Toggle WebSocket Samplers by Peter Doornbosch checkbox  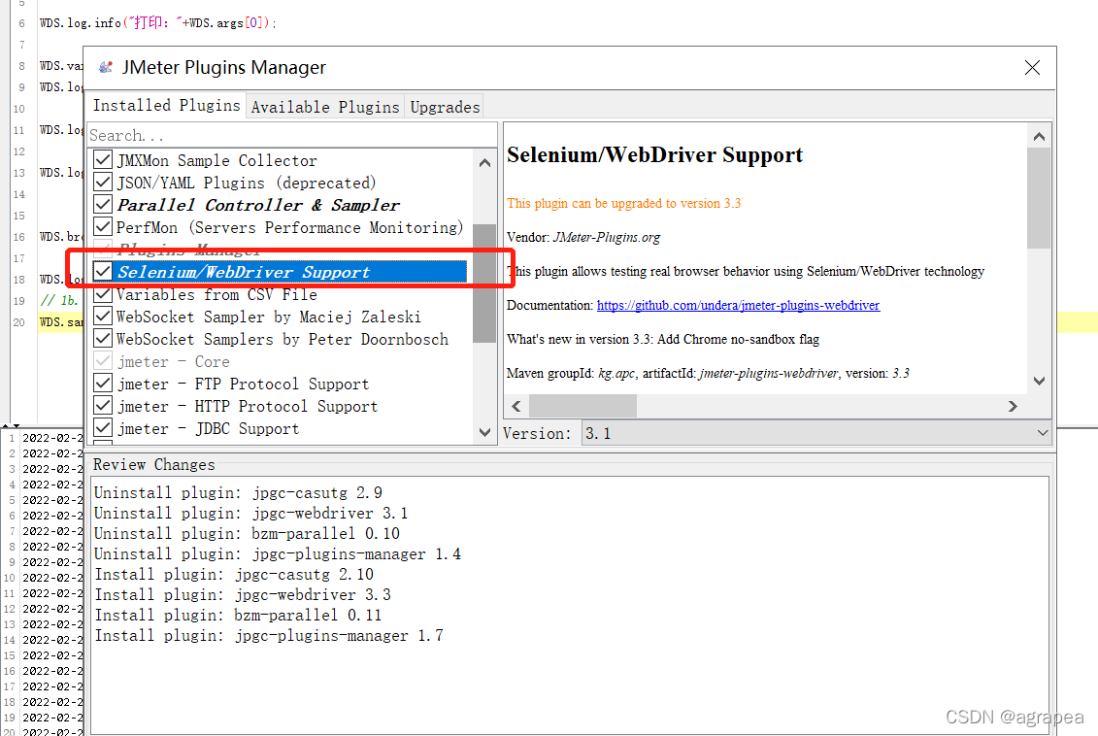click(x=103, y=339)
